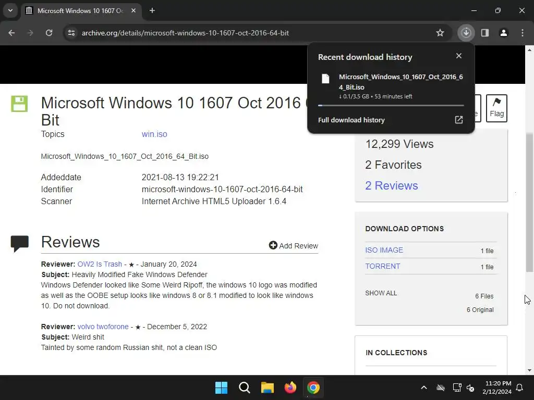534x400 pixels.
Task: Open the win.iso topic link
Action: (x=154, y=134)
